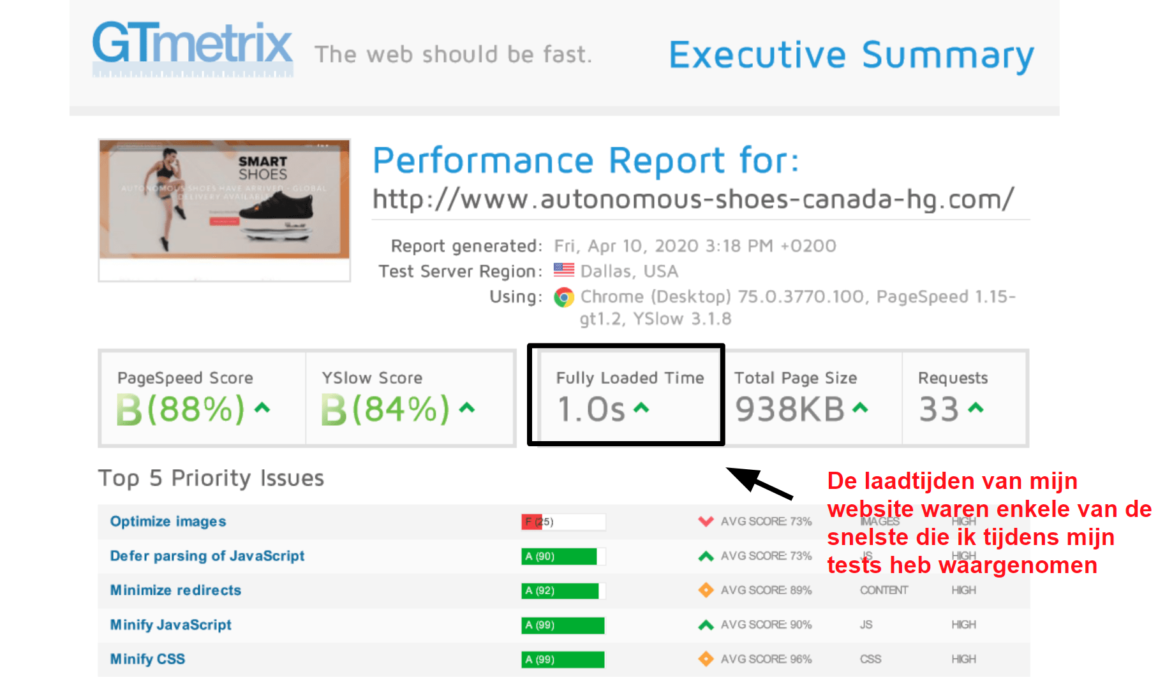
Task: Click HIGH priority in Minify CSS row
Action: click(963, 659)
